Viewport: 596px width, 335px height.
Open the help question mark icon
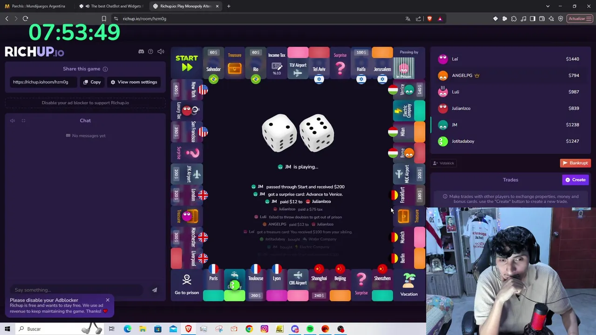tap(150, 52)
